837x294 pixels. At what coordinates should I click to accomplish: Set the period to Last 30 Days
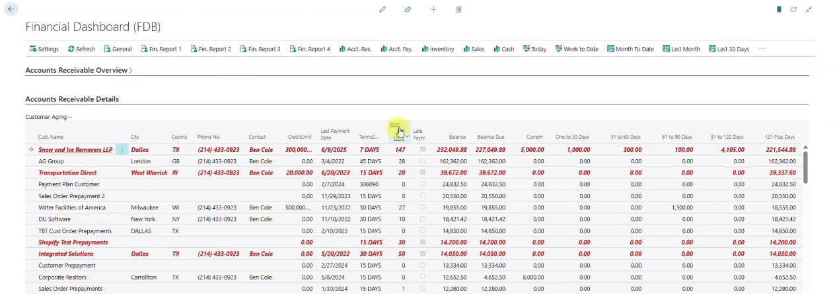point(729,49)
